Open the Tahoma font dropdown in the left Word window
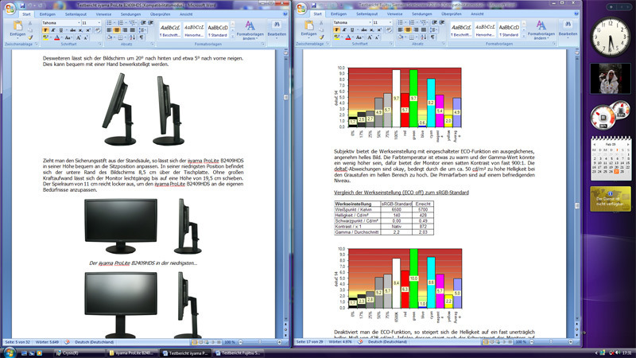 click(79, 23)
